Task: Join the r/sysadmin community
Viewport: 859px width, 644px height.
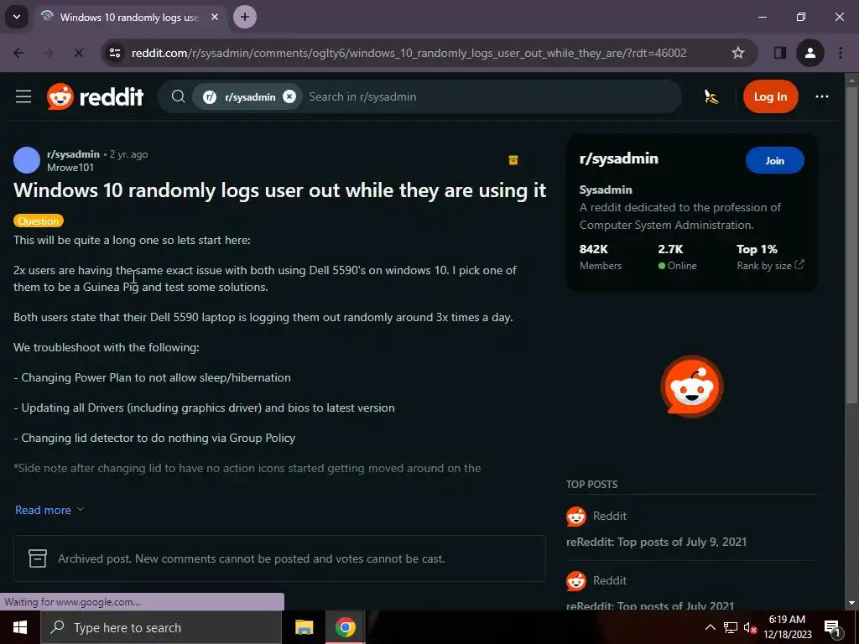Action: (x=774, y=160)
